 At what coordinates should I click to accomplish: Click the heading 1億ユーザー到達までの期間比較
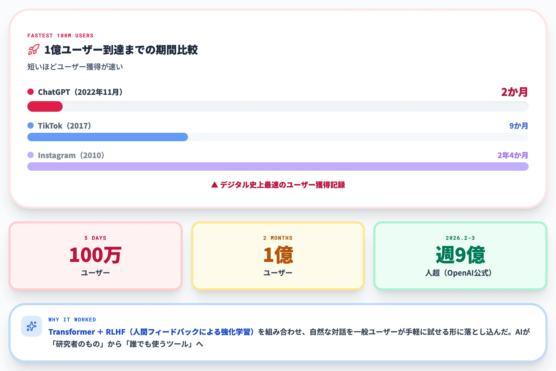point(121,50)
